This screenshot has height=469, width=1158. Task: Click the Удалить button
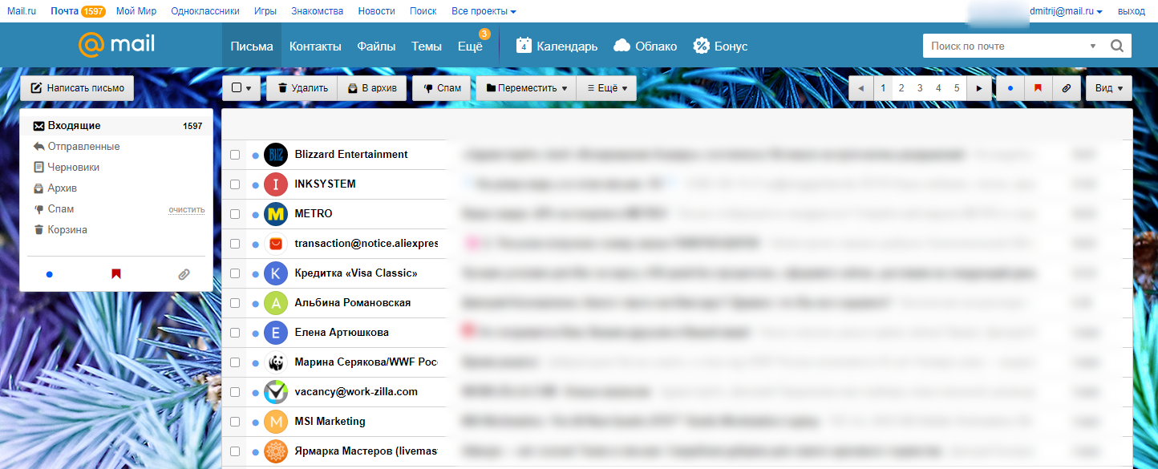pos(302,88)
